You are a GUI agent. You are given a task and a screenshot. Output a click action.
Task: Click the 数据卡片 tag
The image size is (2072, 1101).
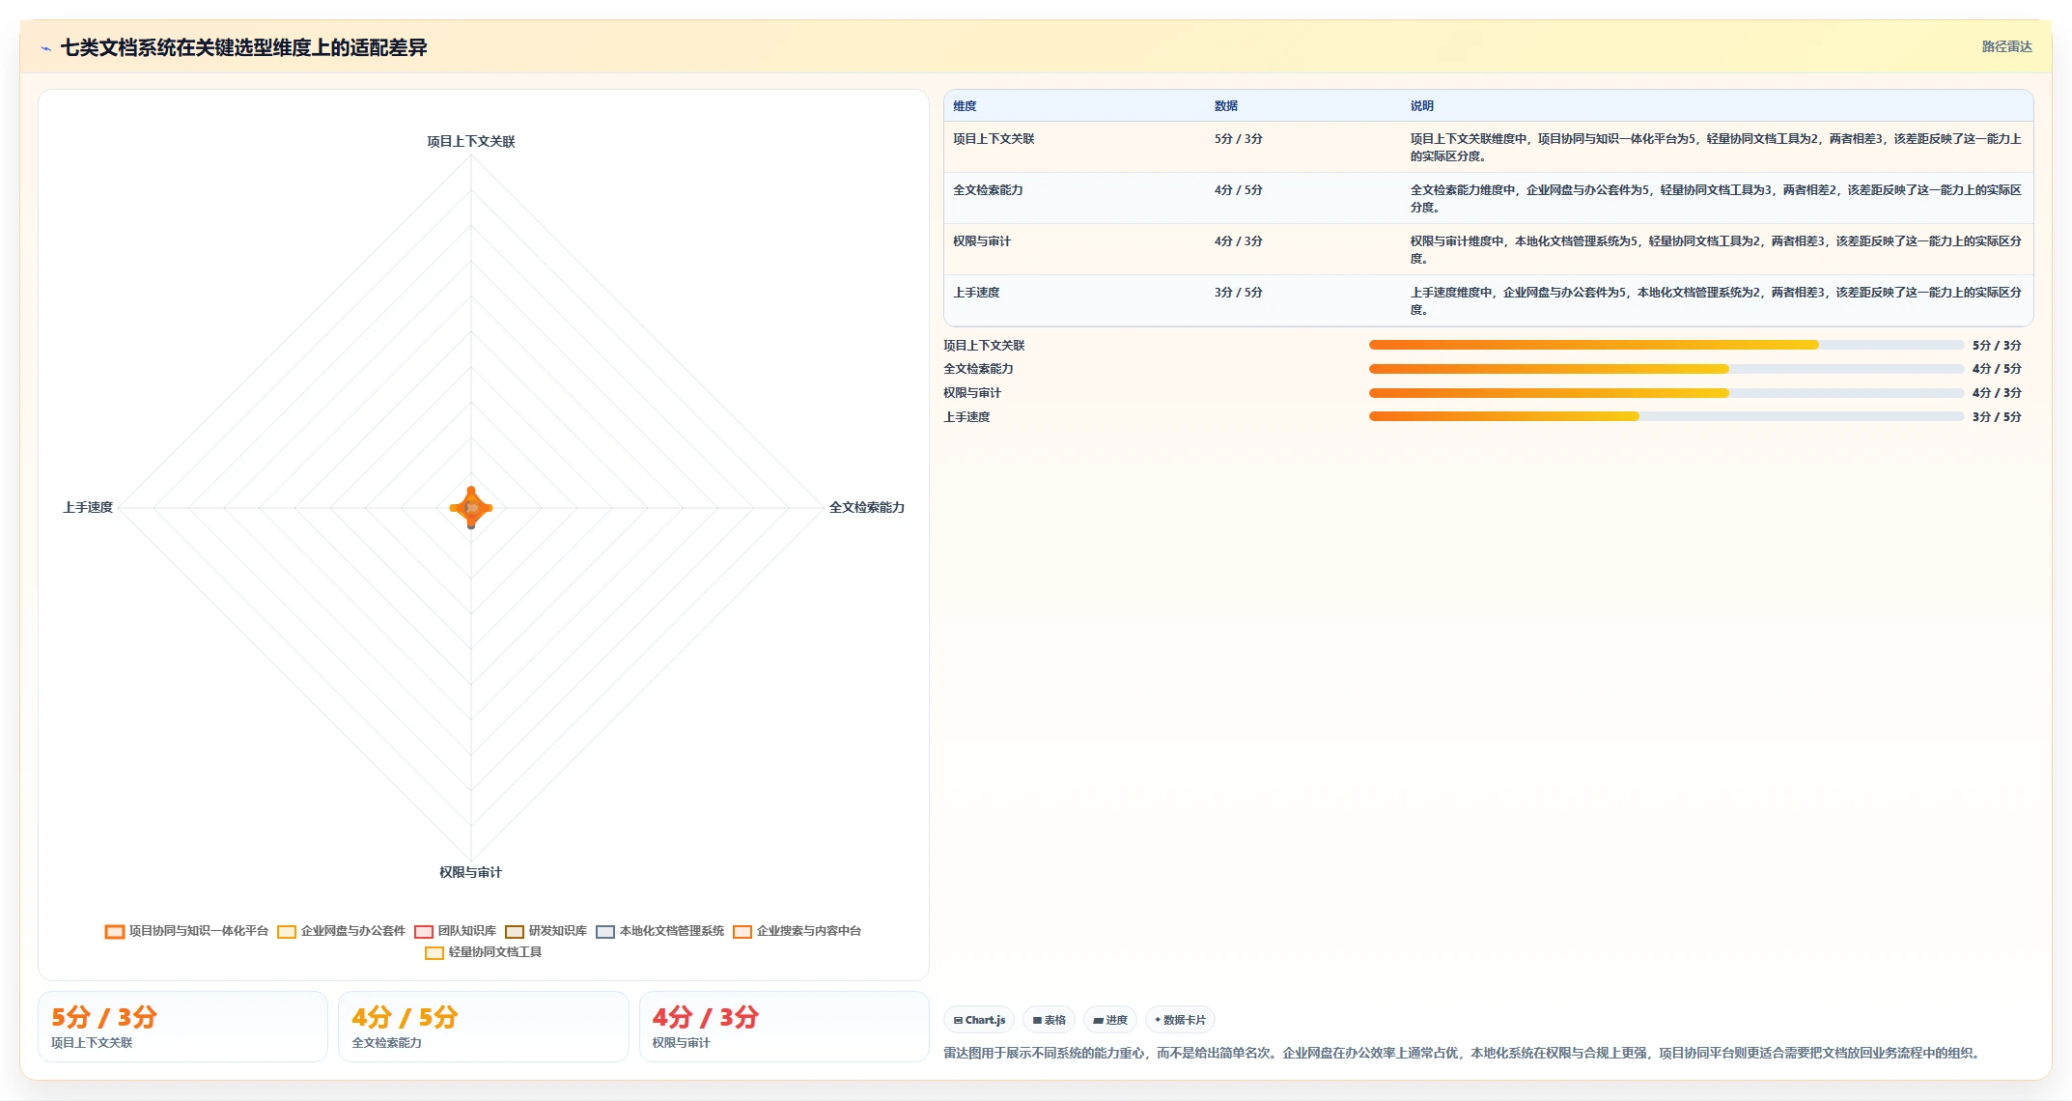(1180, 1020)
